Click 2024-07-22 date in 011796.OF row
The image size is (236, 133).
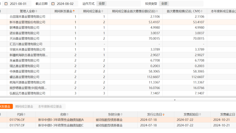185,120
